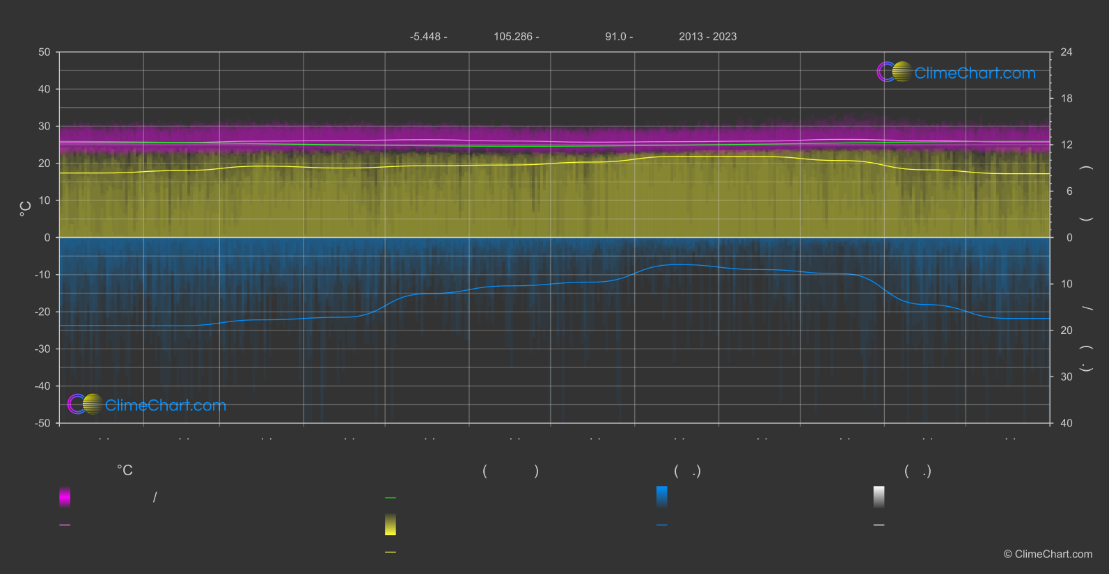Toggle the white gradient legend swatch

pos(879,497)
